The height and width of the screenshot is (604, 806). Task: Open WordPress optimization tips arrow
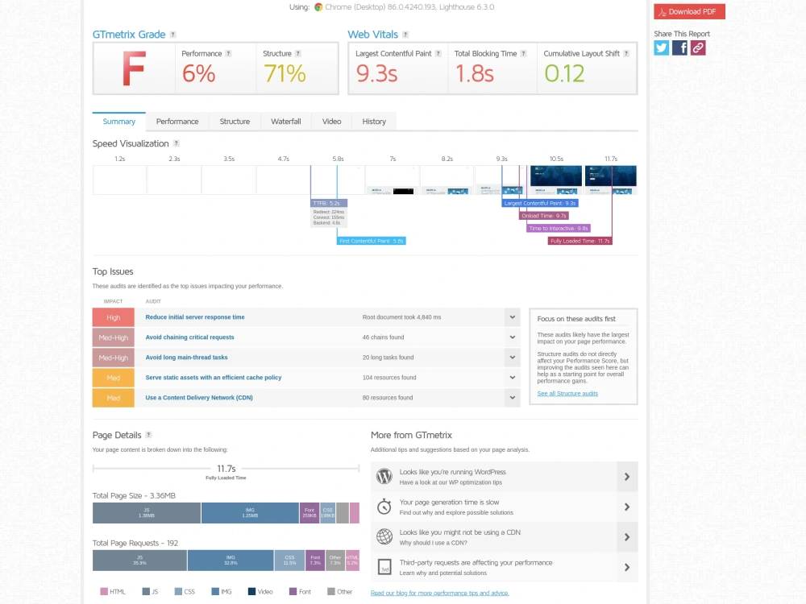pyautogui.click(x=627, y=477)
